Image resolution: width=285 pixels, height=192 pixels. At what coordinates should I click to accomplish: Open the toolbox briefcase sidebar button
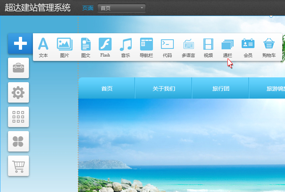pos(18,68)
